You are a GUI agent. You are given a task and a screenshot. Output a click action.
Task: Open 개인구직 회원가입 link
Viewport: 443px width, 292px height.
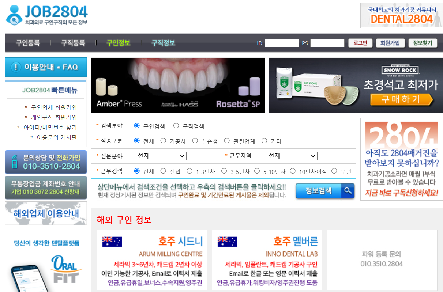54,117
